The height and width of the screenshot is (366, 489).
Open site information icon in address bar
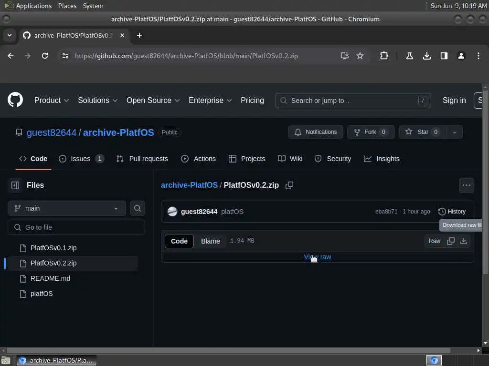(65, 56)
